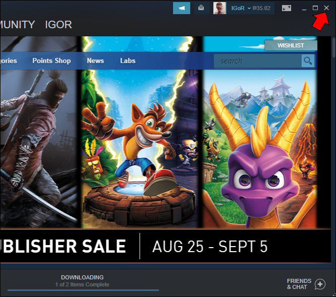Expand the IGoR account dropdown arrow

click(x=249, y=8)
